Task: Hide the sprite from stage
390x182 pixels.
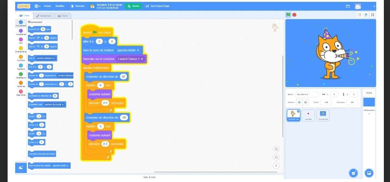Action: click(305, 102)
